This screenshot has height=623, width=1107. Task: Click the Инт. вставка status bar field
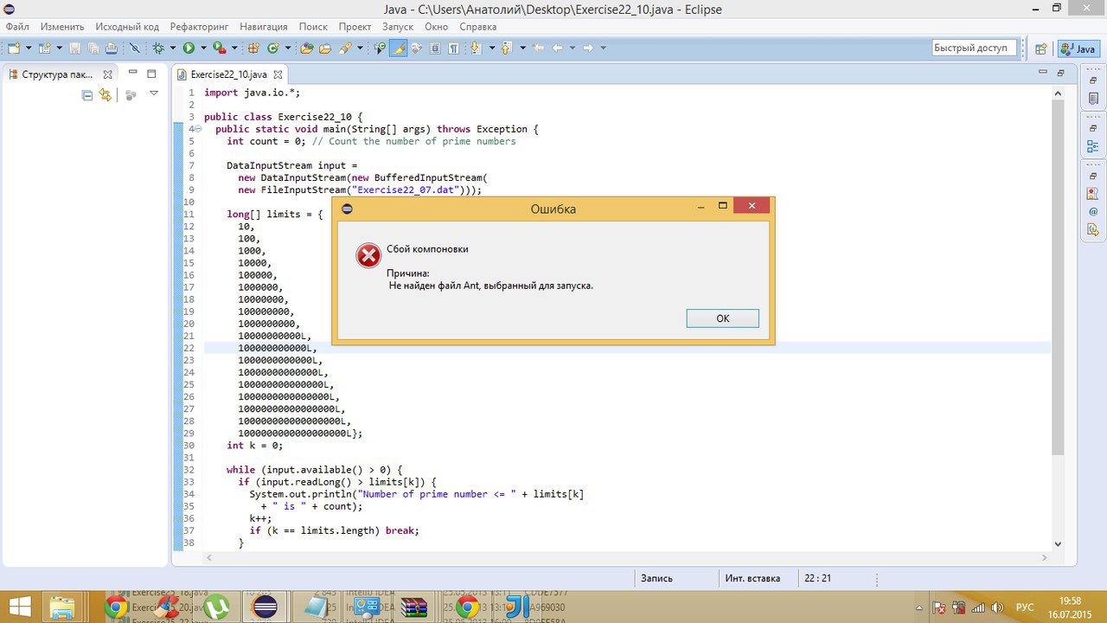coord(752,578)
